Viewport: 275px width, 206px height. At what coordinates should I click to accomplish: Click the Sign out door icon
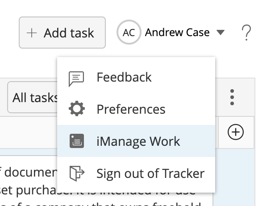tap(76, 173)
